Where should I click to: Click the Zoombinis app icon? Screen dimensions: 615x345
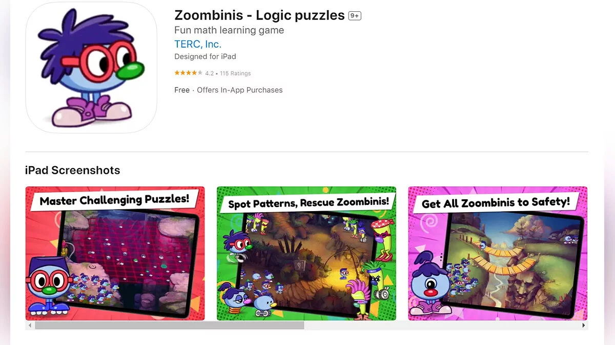(91, 67)
